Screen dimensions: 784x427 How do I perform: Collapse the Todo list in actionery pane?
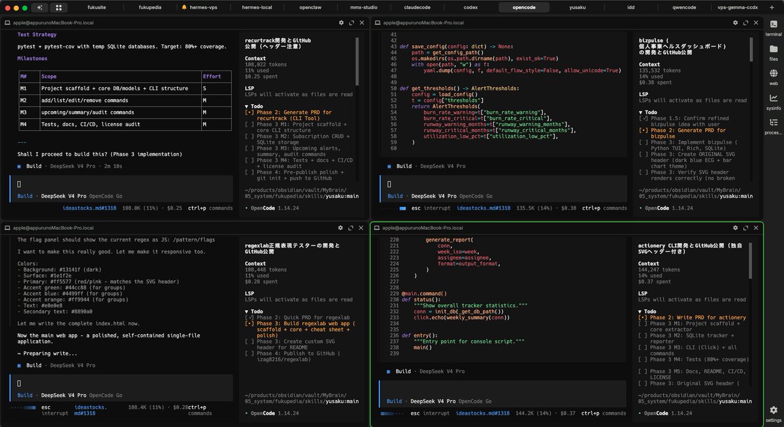click(x=649, y=311)
